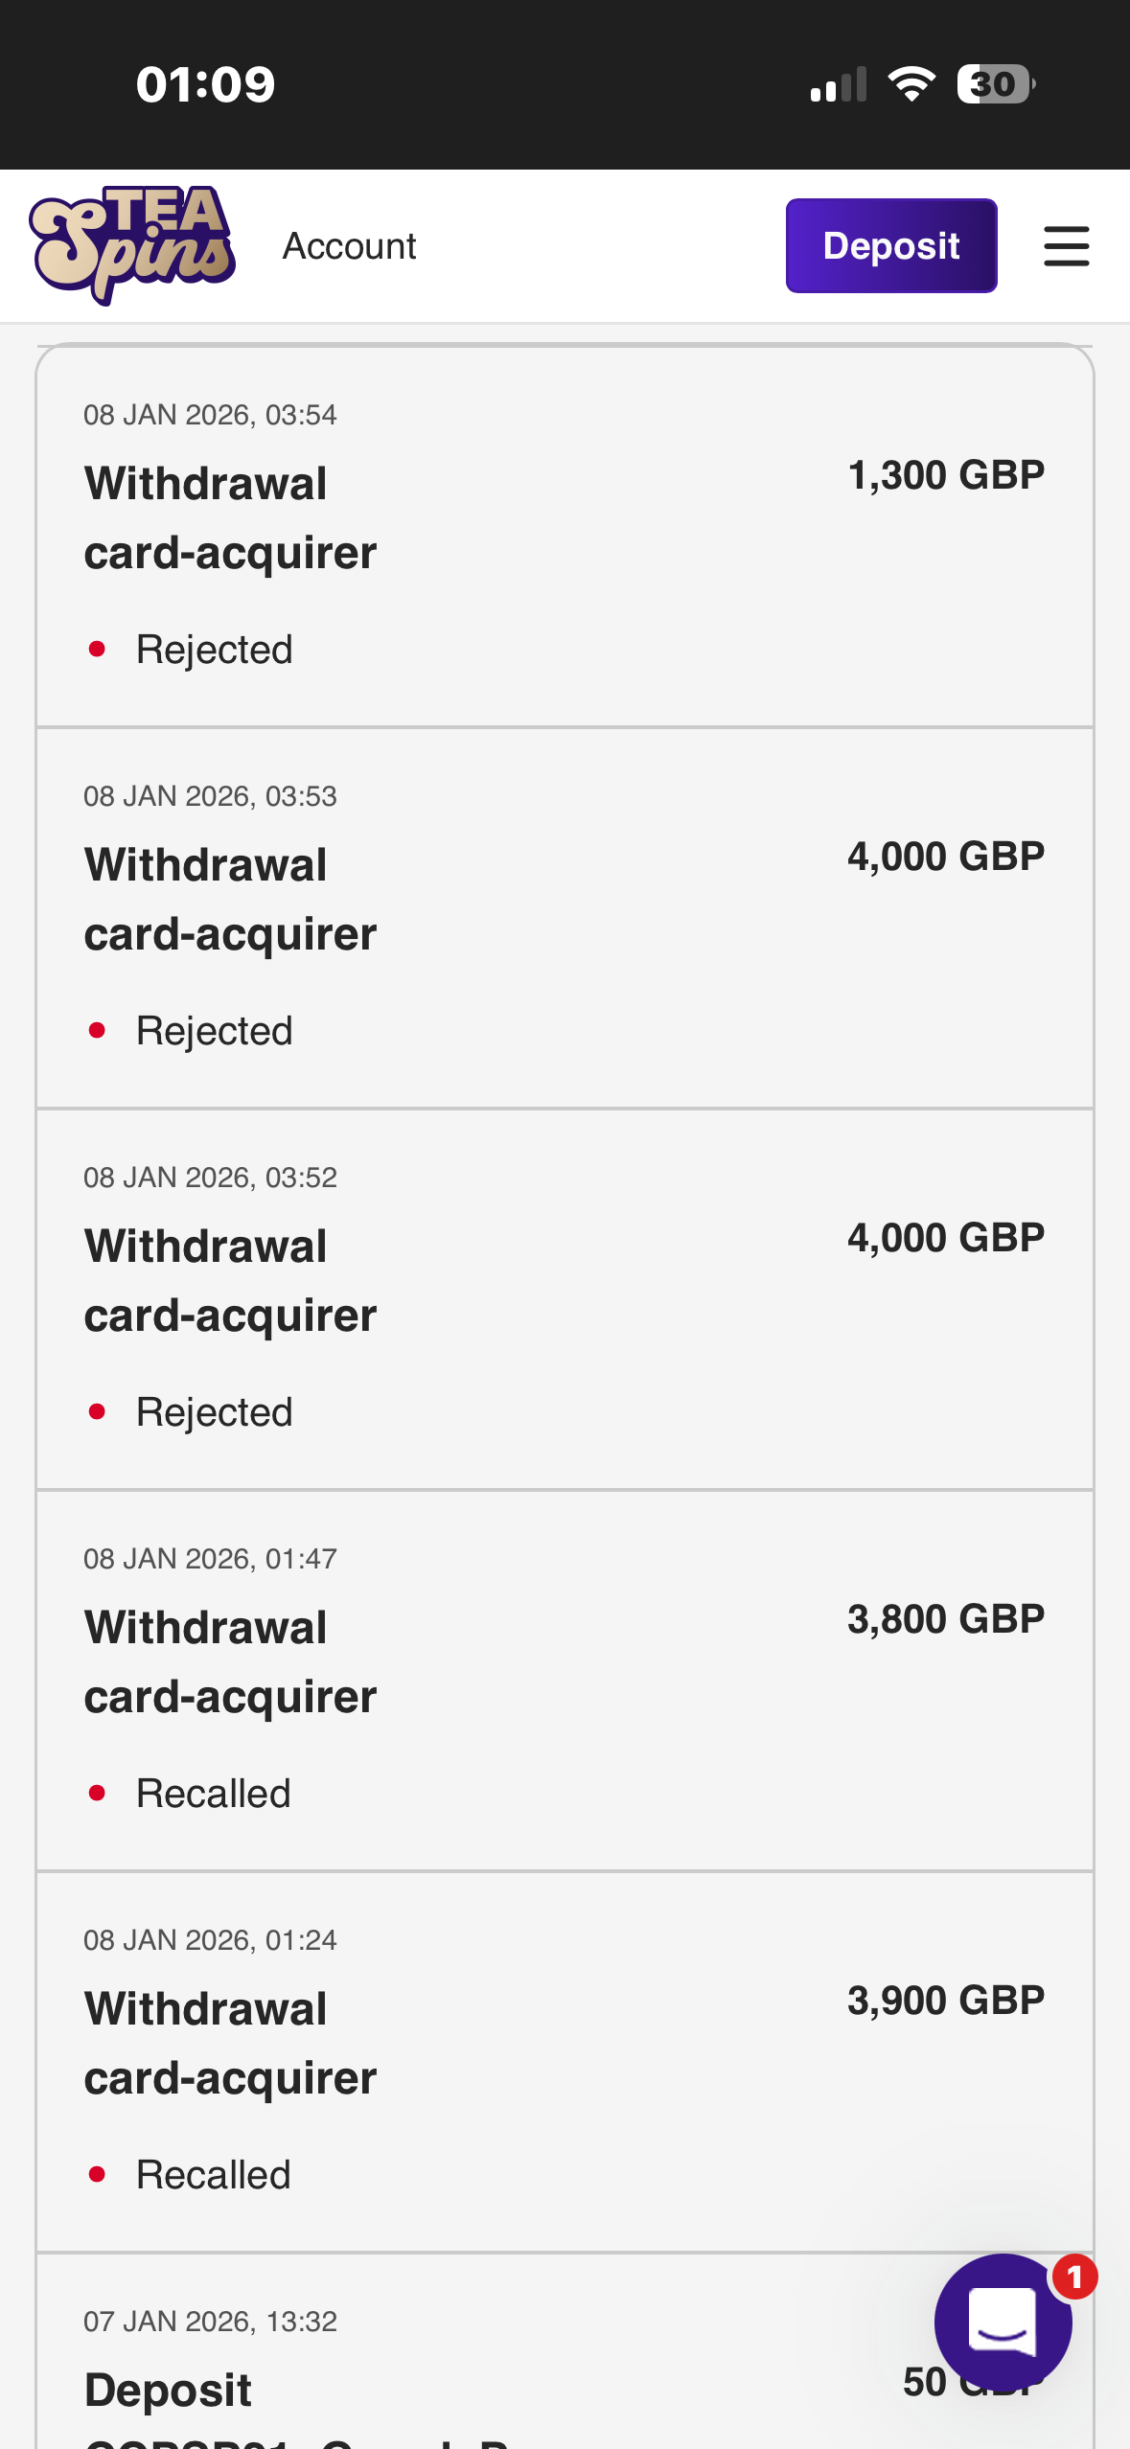Tap the Rejected status of 1,300 GBP withdrawal
Image resolution: width=1130 pixels, height=2449 pixels.
click(214, 650)
